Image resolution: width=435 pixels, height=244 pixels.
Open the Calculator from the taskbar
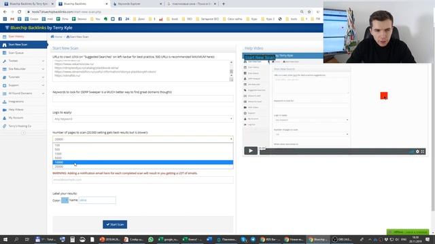point(73,239)
